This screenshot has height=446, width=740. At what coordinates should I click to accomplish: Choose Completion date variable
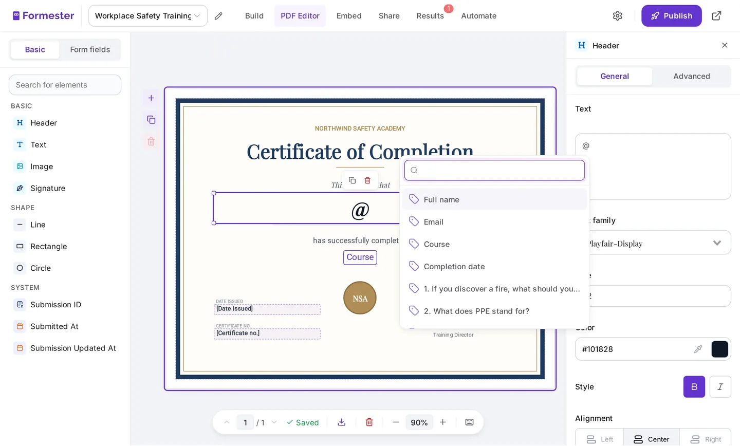pyautogui.click(x=495, y=266)
